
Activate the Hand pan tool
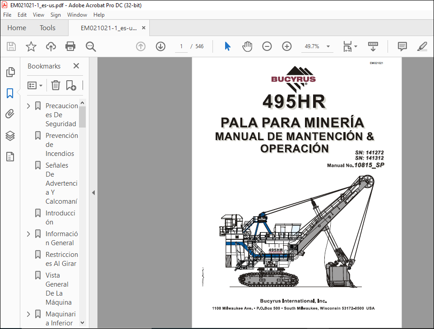[247, 46]
